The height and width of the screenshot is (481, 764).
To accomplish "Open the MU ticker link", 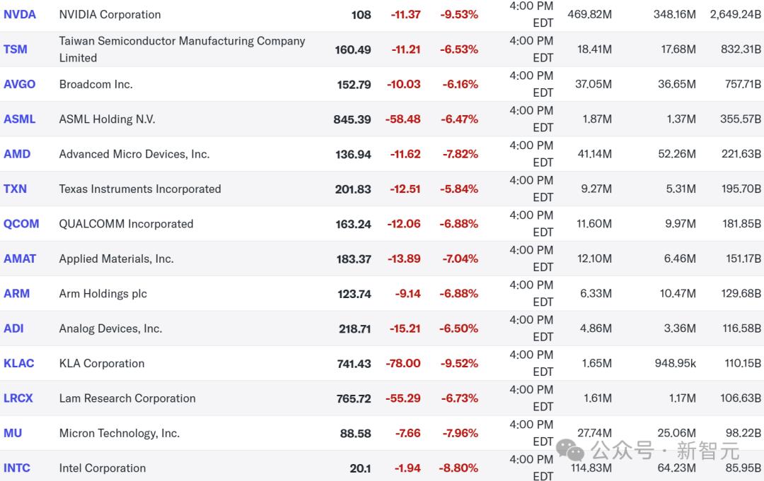I will (x=13, y=433).
